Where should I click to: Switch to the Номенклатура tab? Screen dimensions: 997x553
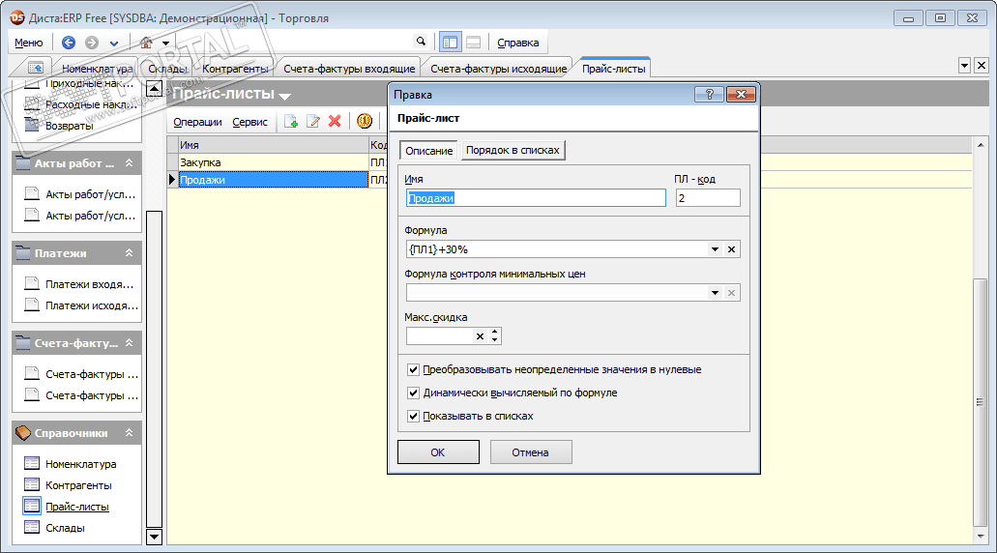(97, 69)
